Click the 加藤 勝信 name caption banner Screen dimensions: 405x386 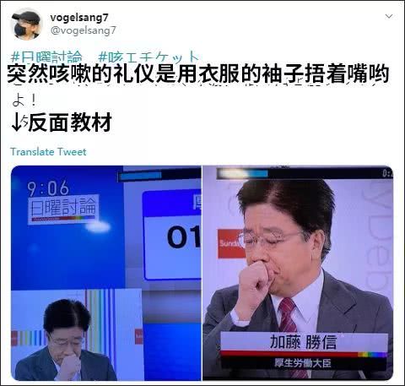pyautogui.click(x=304, y=341)
